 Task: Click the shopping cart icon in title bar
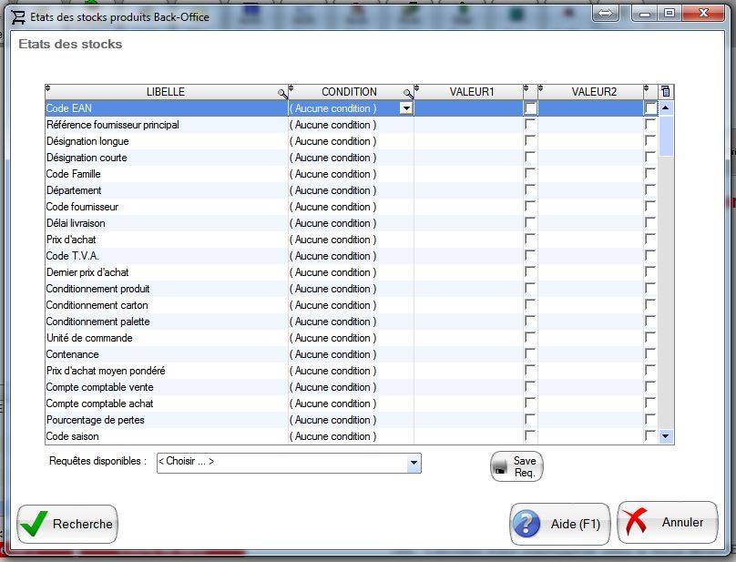(x=18, y=15)
